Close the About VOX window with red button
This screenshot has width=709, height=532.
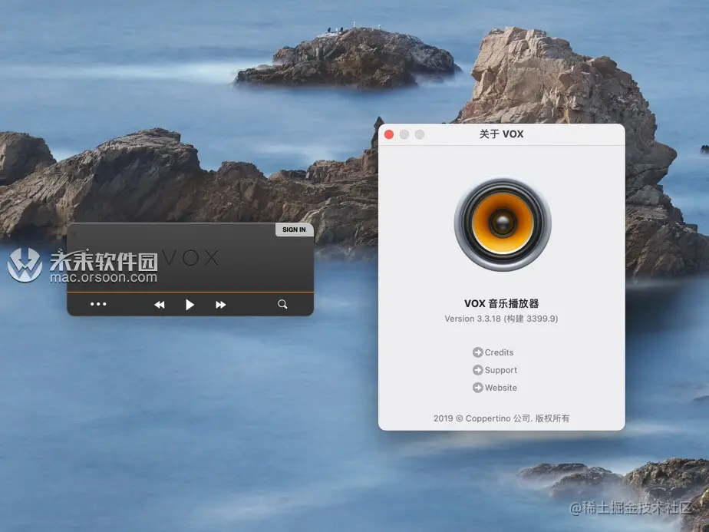click(389, 134)
